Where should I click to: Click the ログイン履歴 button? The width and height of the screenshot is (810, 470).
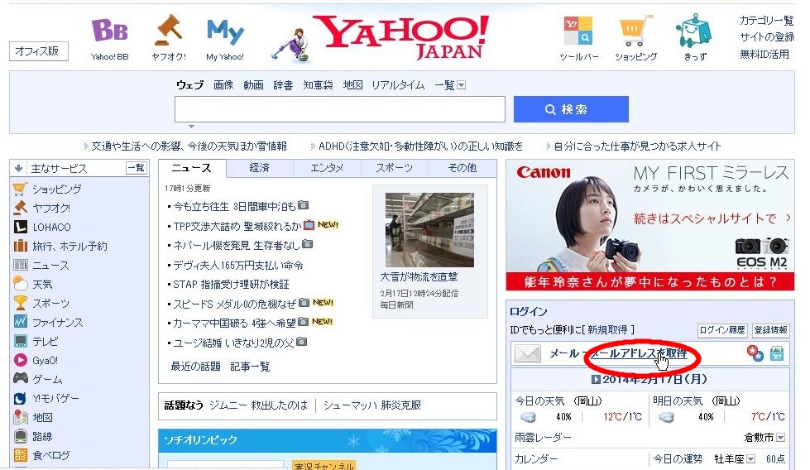click(x=722, y=330)
